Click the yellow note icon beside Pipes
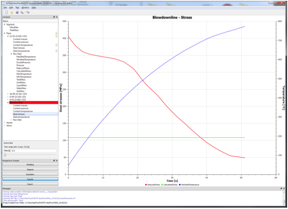 (x=56, y=33)
